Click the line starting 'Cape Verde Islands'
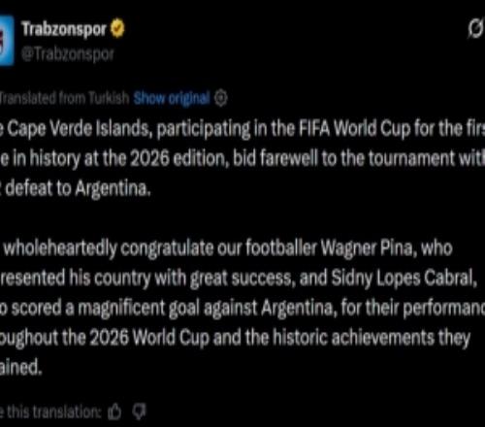 coord(242,129)
